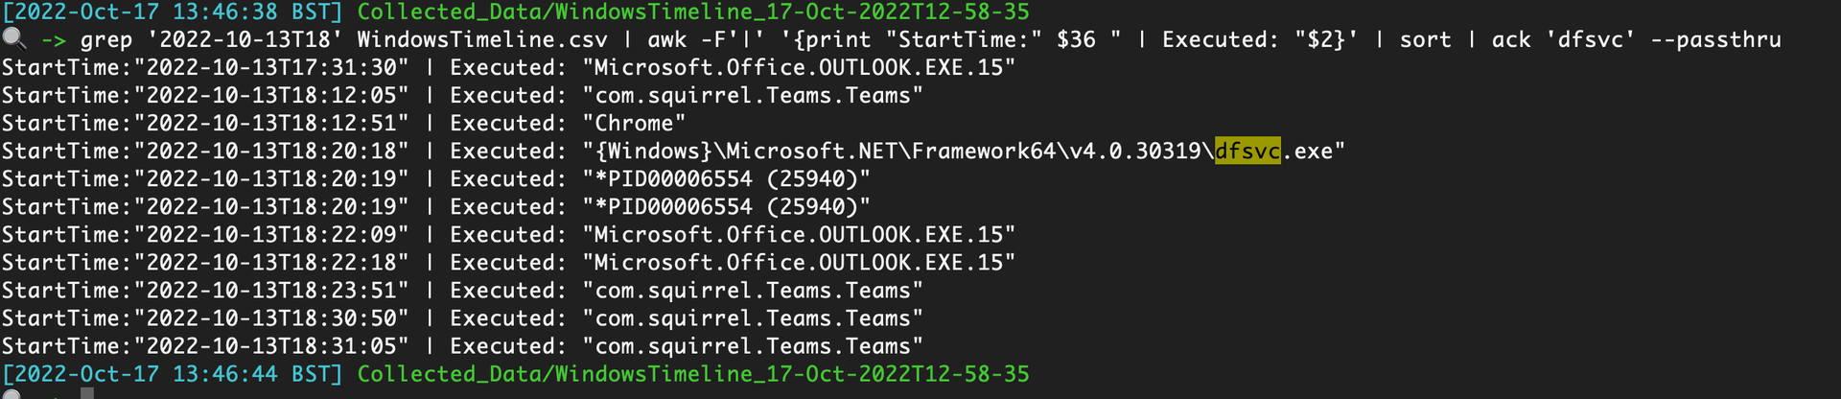Click the awk command word
The width and height of the screenshot is (1841, 399).
(x=667, y=40)
